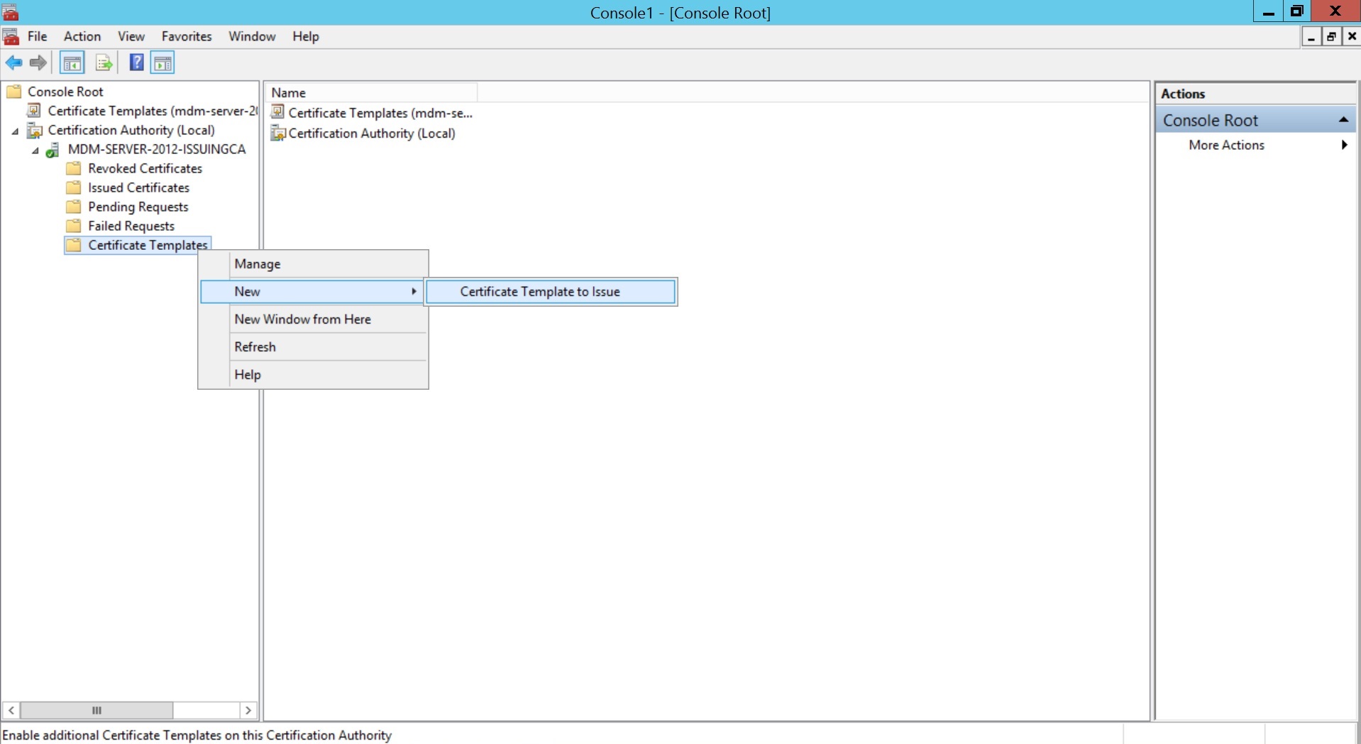1361x744 pixels.
Task: Collapse the Console Root section in Actions pane
Action: point(1344,119)
